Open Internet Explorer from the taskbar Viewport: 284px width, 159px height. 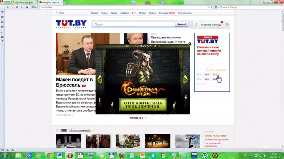(x=184, y=155)
